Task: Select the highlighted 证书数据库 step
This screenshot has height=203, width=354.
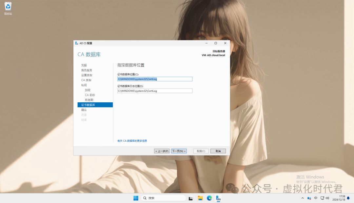Action: [x=95, y=105]
